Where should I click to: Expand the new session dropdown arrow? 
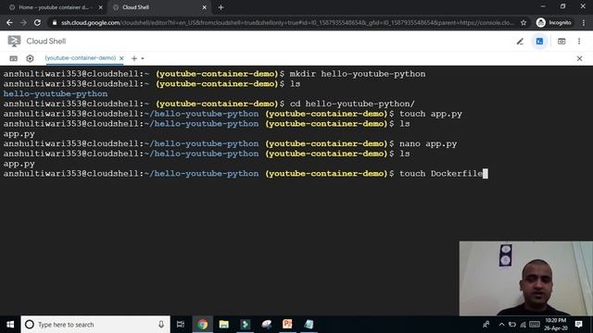pyautogui.click(x=143, y=58)
